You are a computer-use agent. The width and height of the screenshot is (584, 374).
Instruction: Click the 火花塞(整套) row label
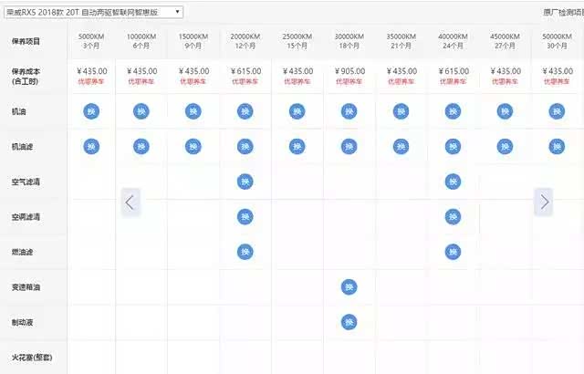(32, 358)
